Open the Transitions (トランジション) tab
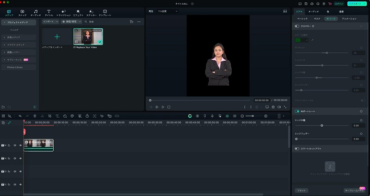 click(x=63, y=13)
